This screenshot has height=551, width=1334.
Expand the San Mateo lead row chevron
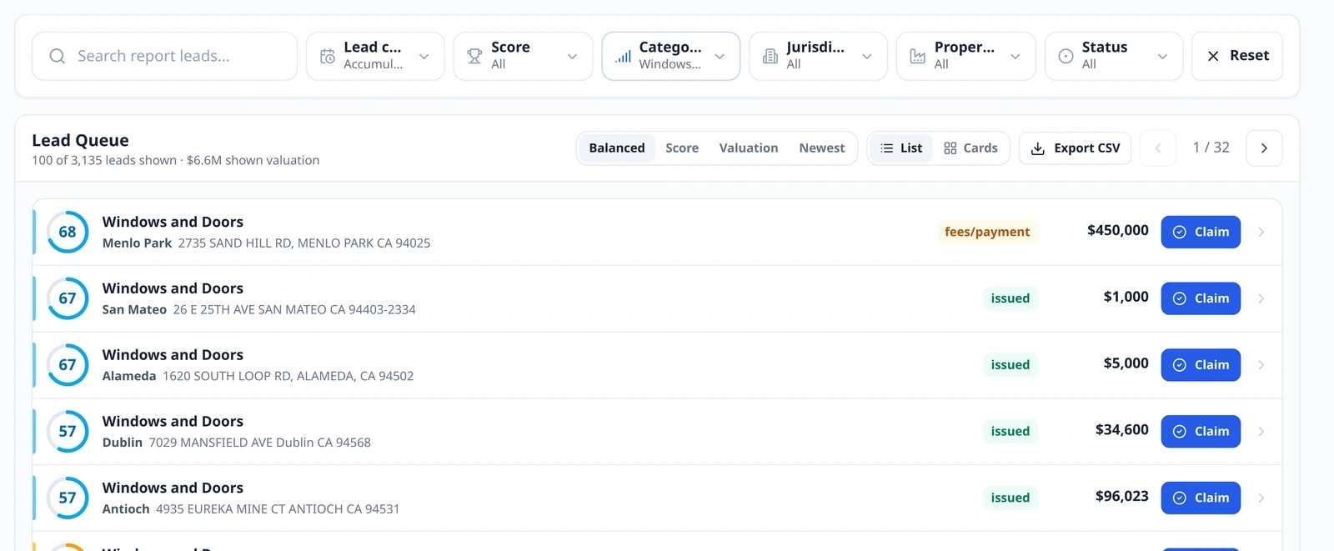[x=1261, y=298]
